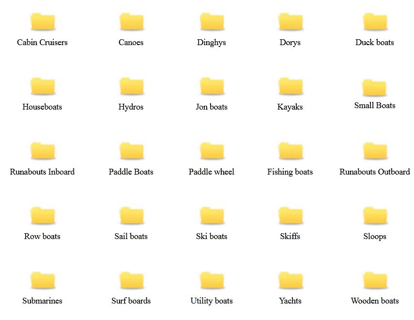This screenshot has width=414, height=320.
Task: Select the Surf boards label
Action: [131, 301]
